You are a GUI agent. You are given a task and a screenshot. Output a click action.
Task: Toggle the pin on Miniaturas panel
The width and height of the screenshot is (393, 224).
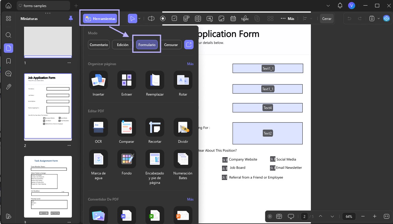click(71, 18)
